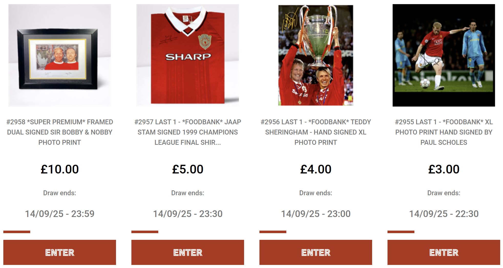Click the 14/09/25 - 22:30 draw end date

point(444,214)
